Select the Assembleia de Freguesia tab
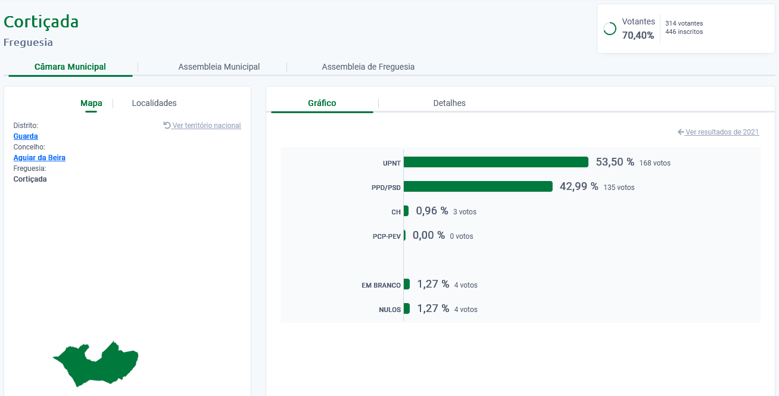The width and height of the screenshot is (779, 396). [368, 67]
